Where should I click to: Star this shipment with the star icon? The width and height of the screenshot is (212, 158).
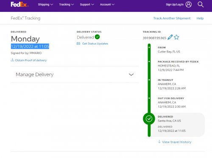tap(176, 37)
